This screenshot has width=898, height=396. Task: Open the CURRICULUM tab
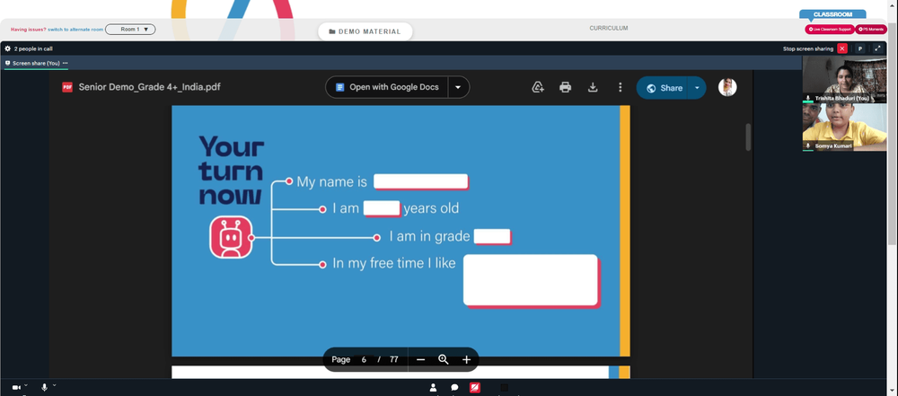[608, 28]
